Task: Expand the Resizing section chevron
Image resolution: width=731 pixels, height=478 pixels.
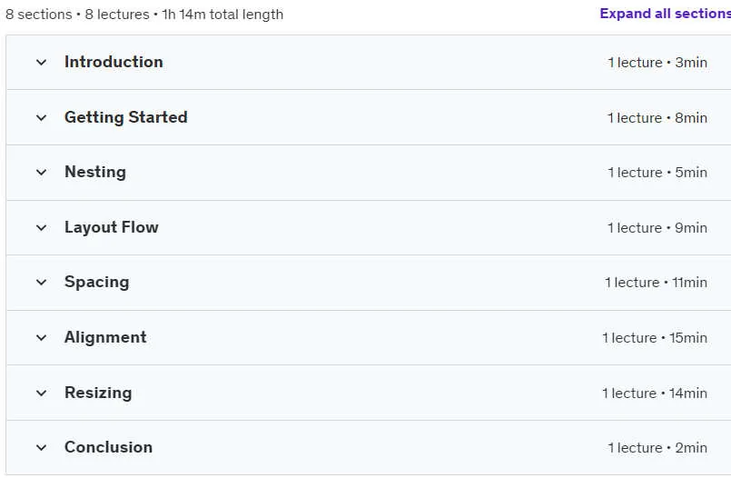Action: (x=42, y=393)
